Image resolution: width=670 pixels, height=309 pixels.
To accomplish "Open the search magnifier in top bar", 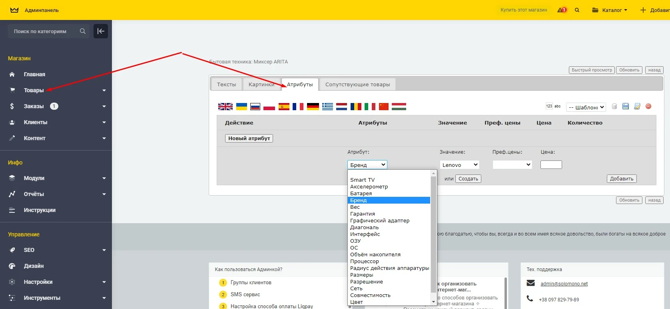I will (577, 10).
